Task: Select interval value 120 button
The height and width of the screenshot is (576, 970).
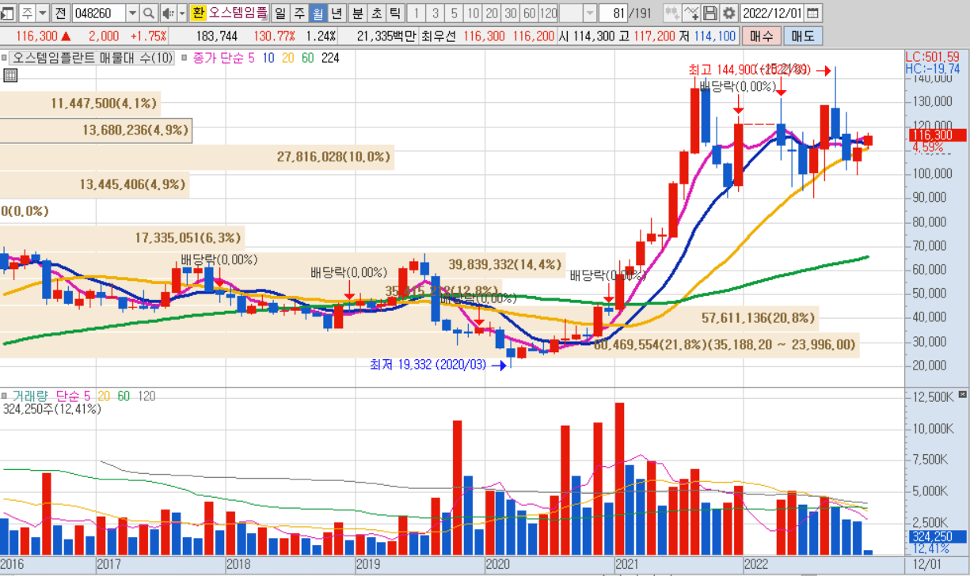Action: [x=548, y=13]
